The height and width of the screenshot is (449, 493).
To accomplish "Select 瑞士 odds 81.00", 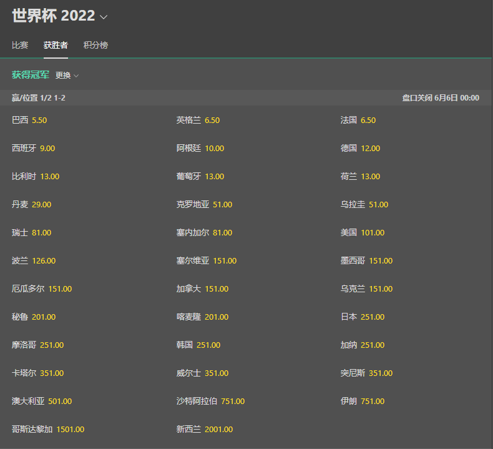I will 31,232.
